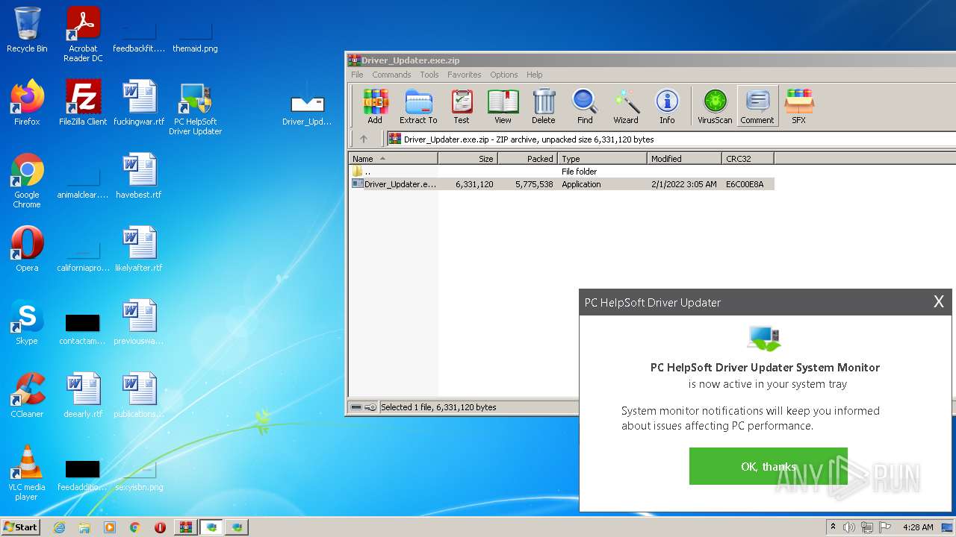Click the Extract To toolbar icon
Screen dimensions: 956x537
pyautogui.click(x=418, y=106)
